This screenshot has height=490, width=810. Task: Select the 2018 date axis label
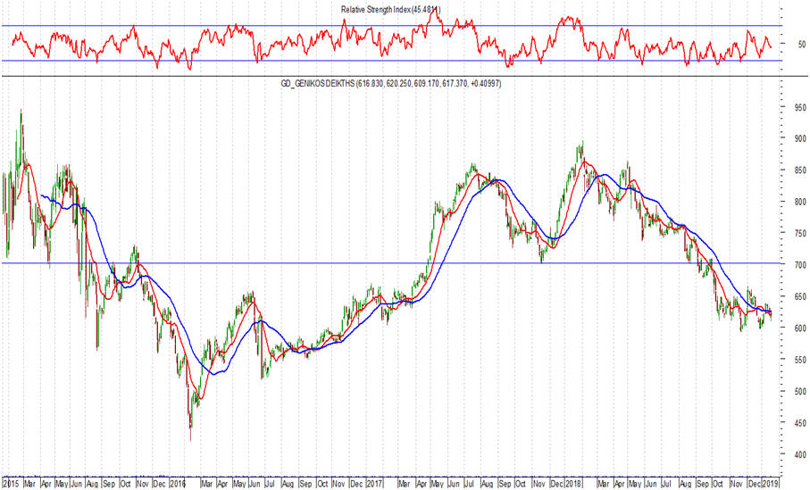572,483
